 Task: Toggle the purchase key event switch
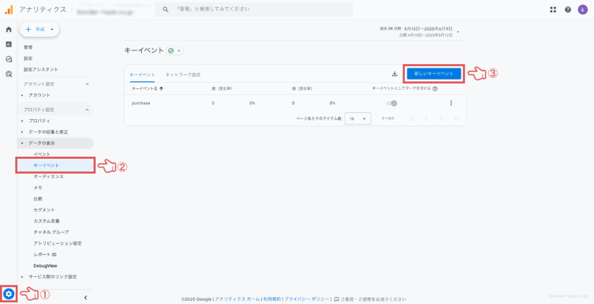click(392, 103)
